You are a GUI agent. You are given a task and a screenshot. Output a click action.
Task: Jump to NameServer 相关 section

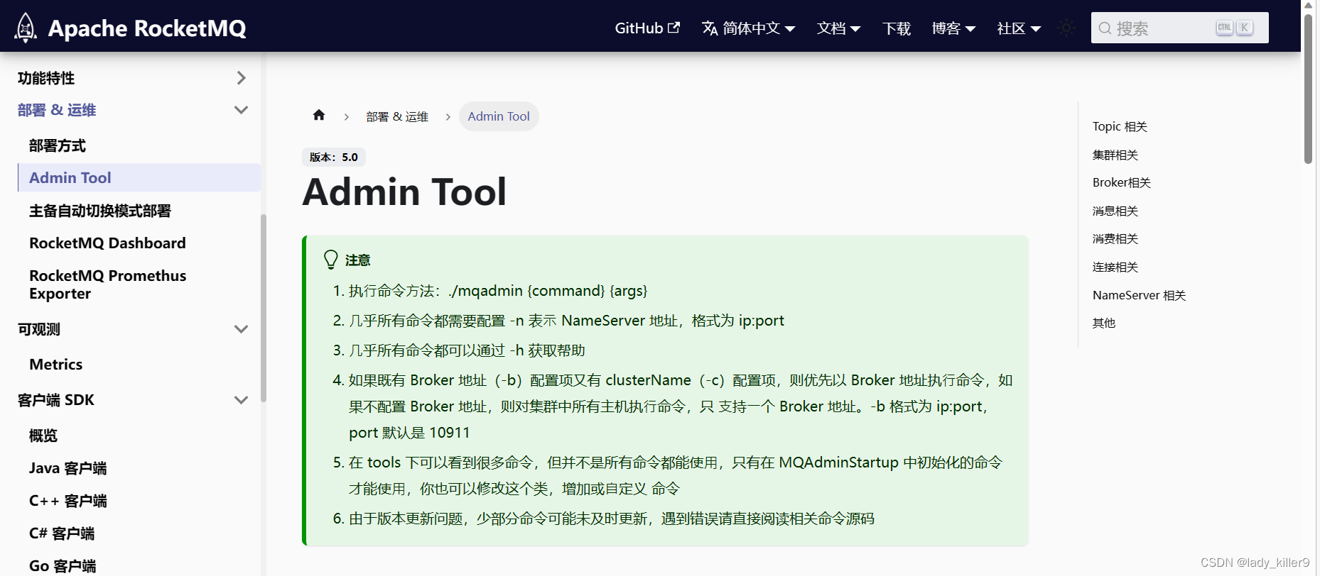tap(1140, 295)
